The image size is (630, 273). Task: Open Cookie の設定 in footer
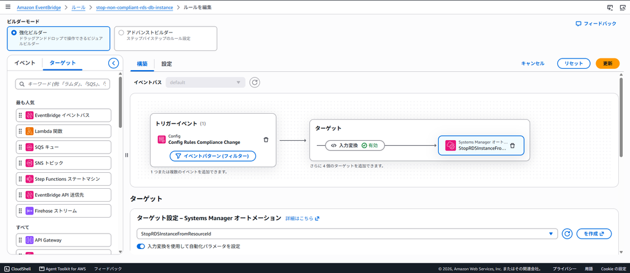(613, 269)
